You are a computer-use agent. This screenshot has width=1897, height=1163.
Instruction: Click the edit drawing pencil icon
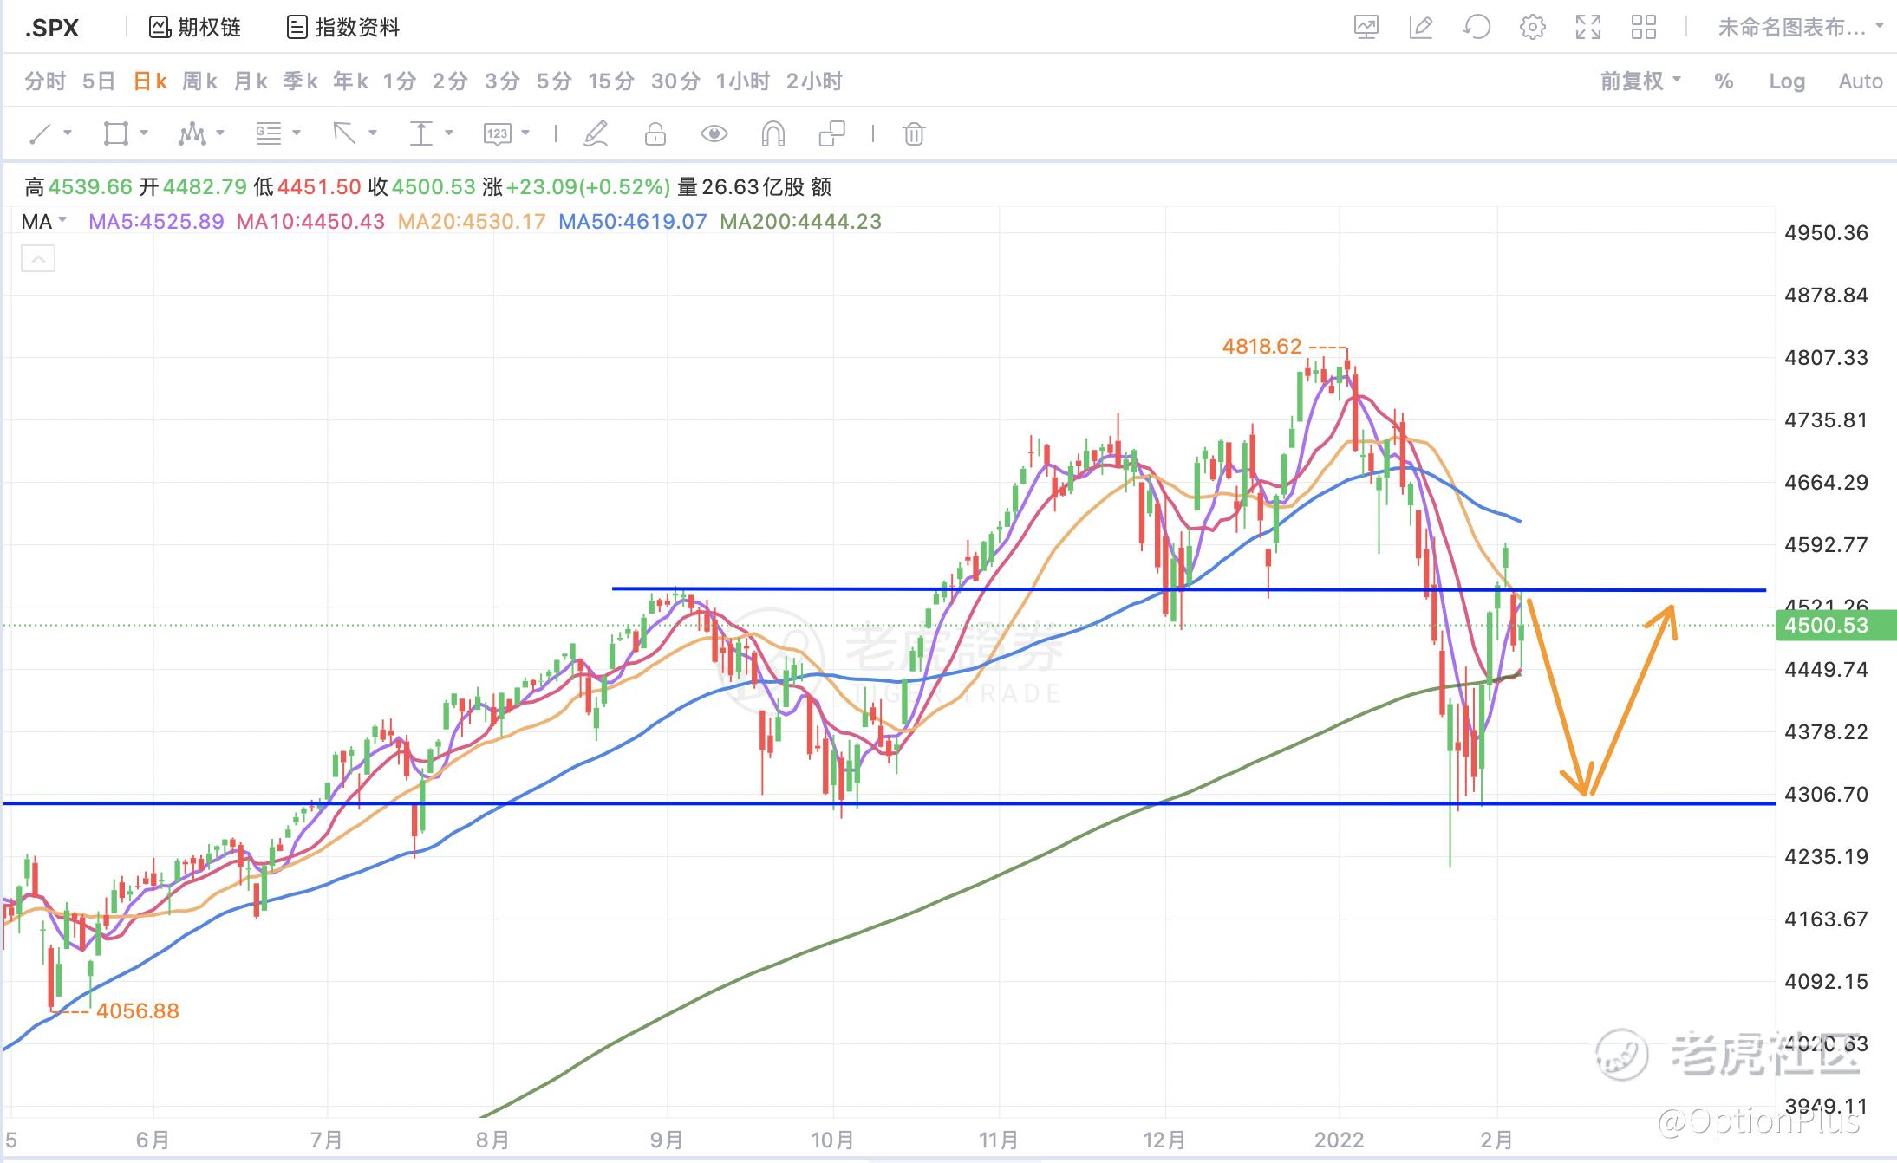point(1421,28)
